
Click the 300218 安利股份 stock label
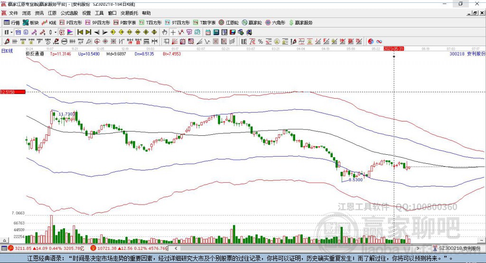pos(467,54)
